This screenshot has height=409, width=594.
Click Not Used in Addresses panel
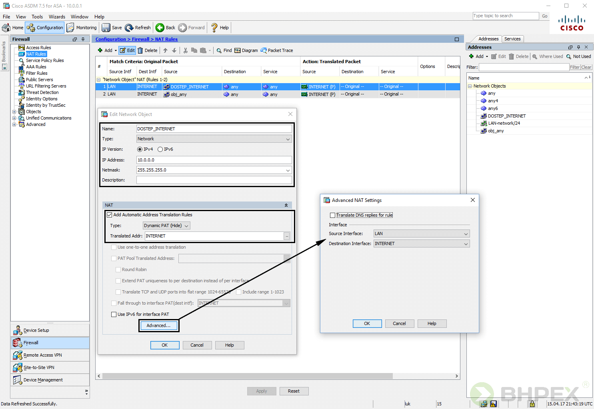point(578,56)
